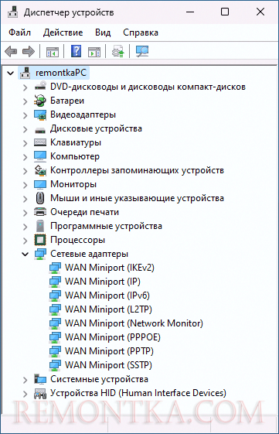Open the Help question mark toolbar icon
Image resolution: width=279 pixels, height=434 pixels.
pos(76,52)
